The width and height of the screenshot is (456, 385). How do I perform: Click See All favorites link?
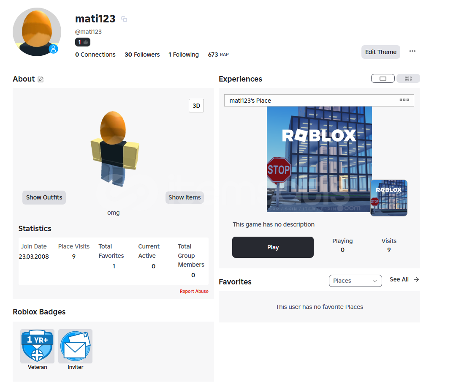pos(399,280)
